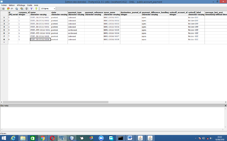This screenshot has height=141, width=227.
Task: Open Windows Store from taskbar
Action: 33,138
